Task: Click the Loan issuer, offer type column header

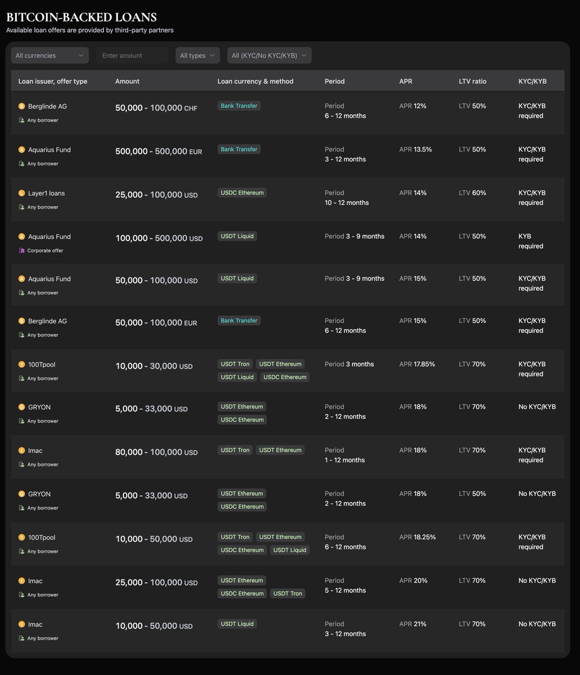Action: (x=53, y=81)
